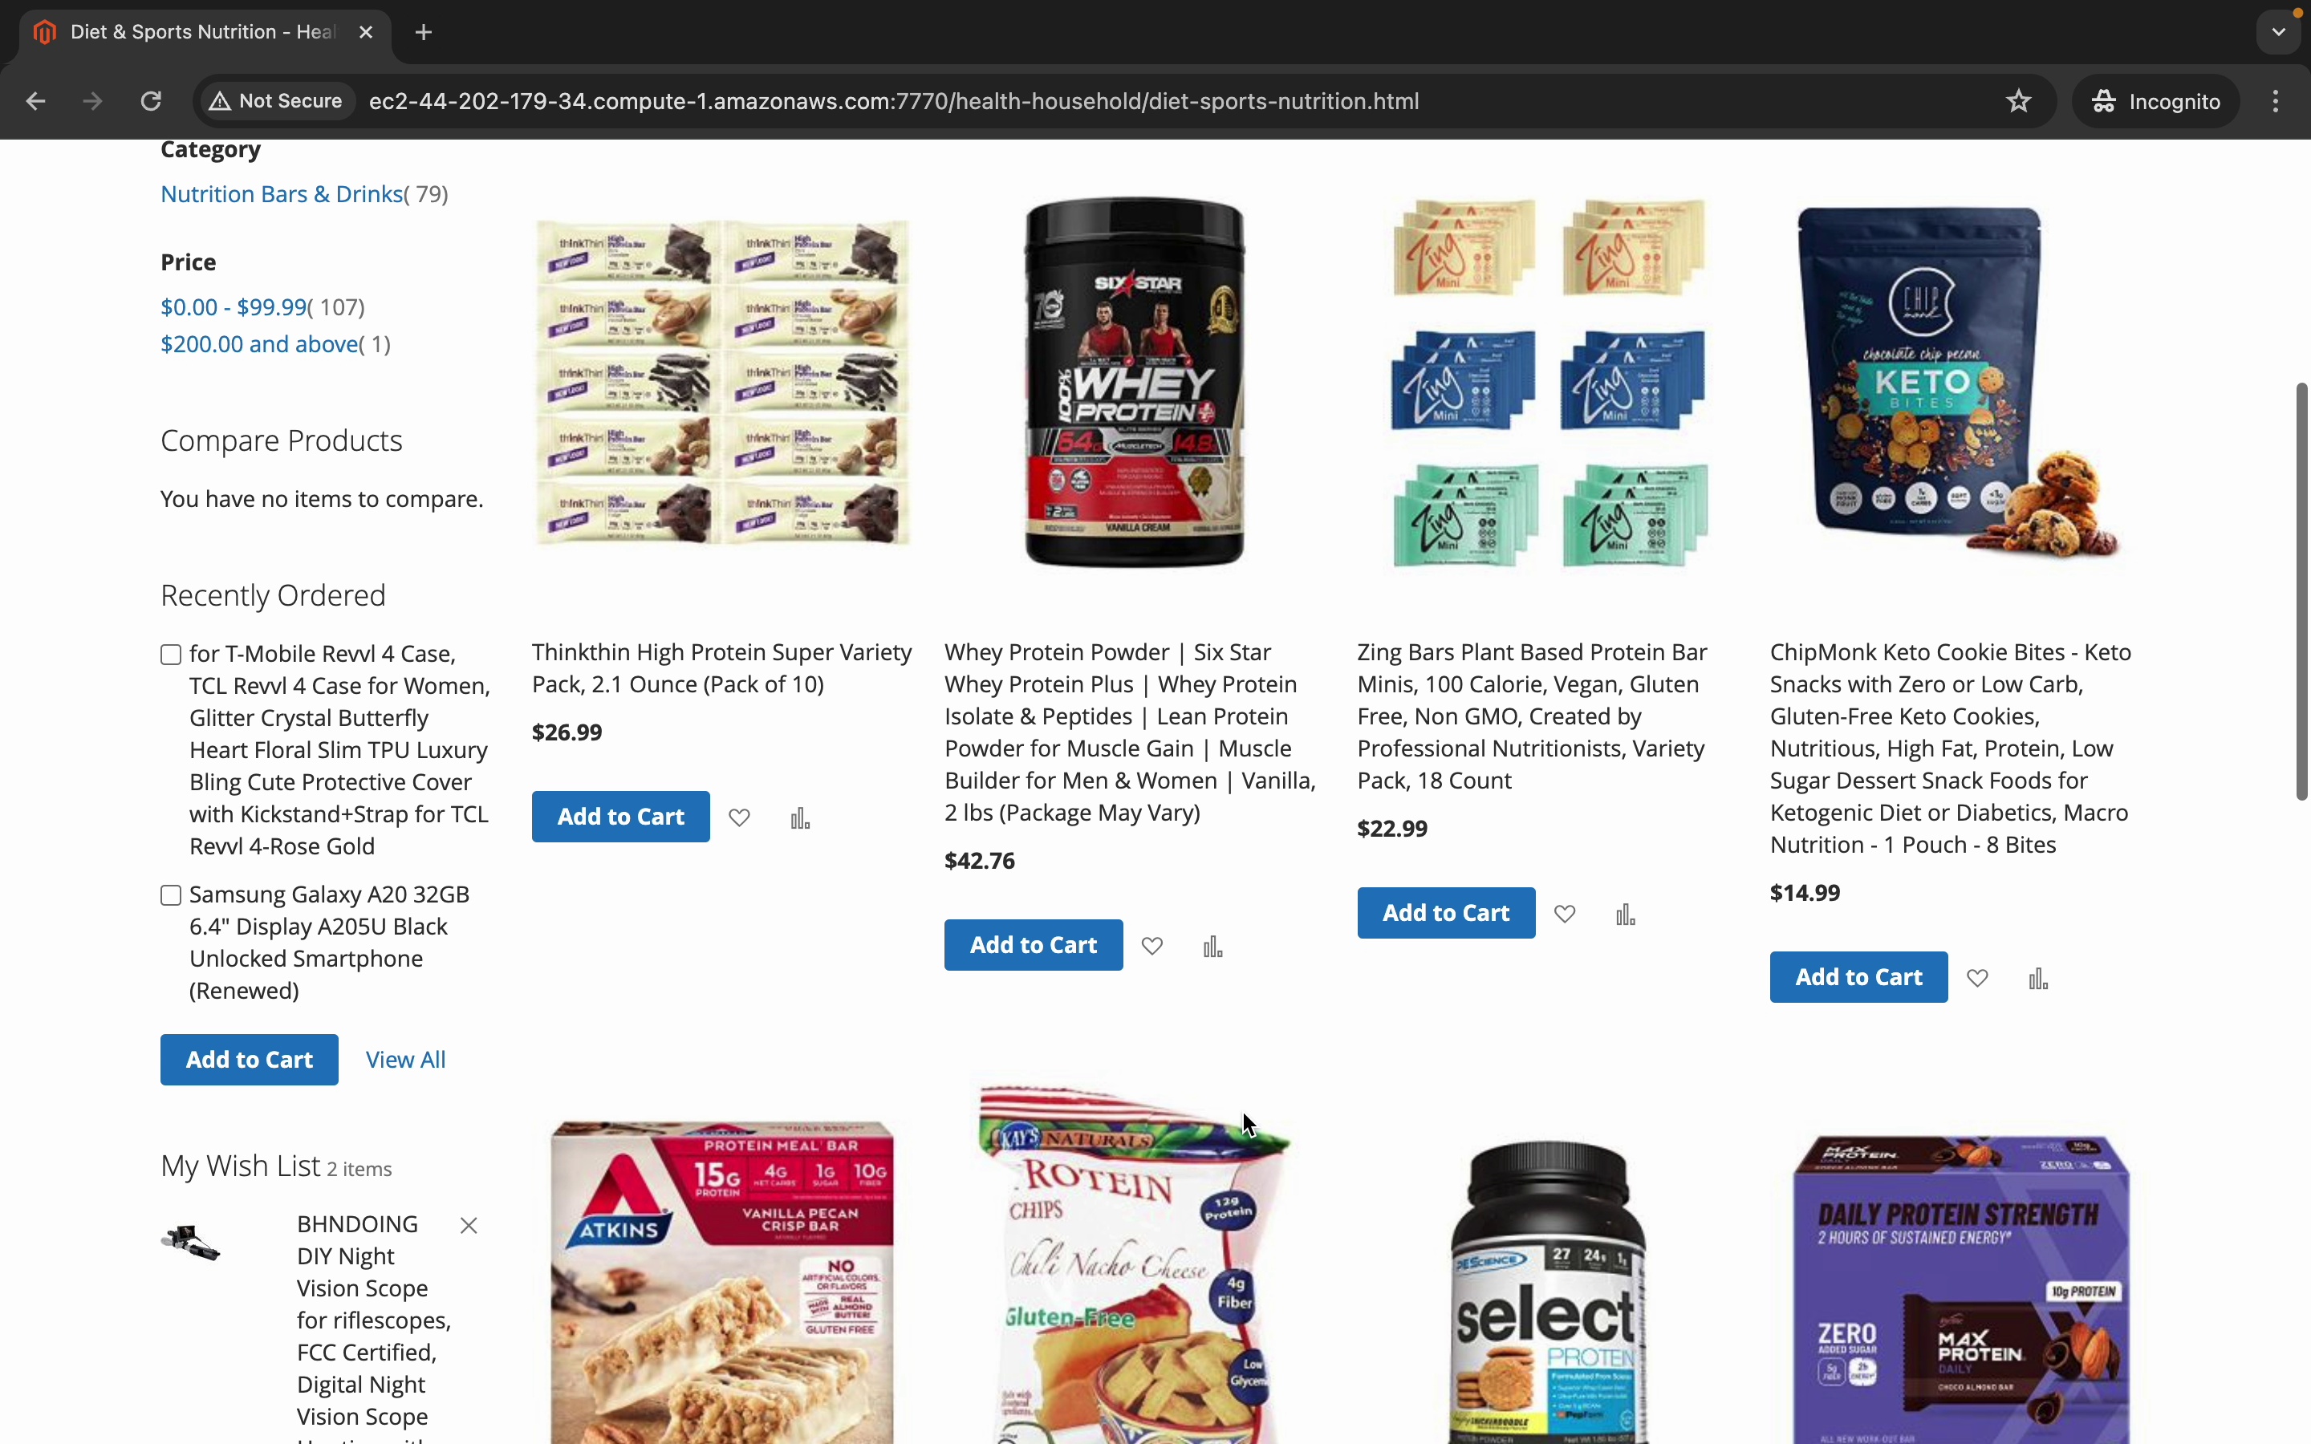Open a new browser tab
The width and height of the screenshot is (2311, 1444).
[424, 32]
